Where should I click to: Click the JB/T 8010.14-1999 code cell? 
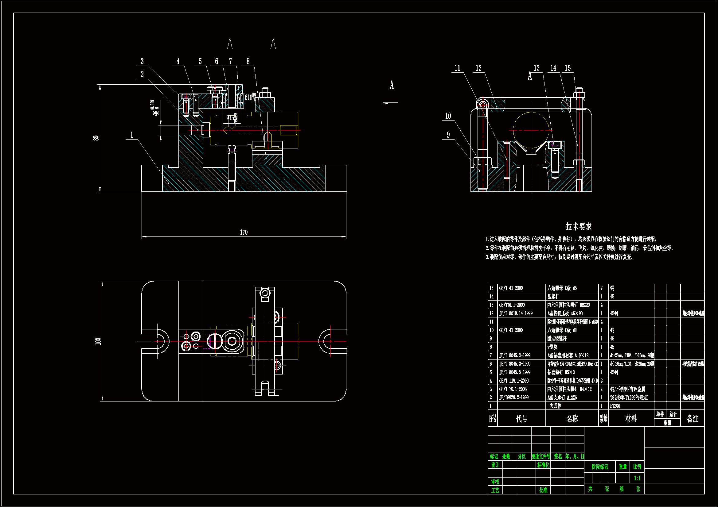(x=516, y=313)
